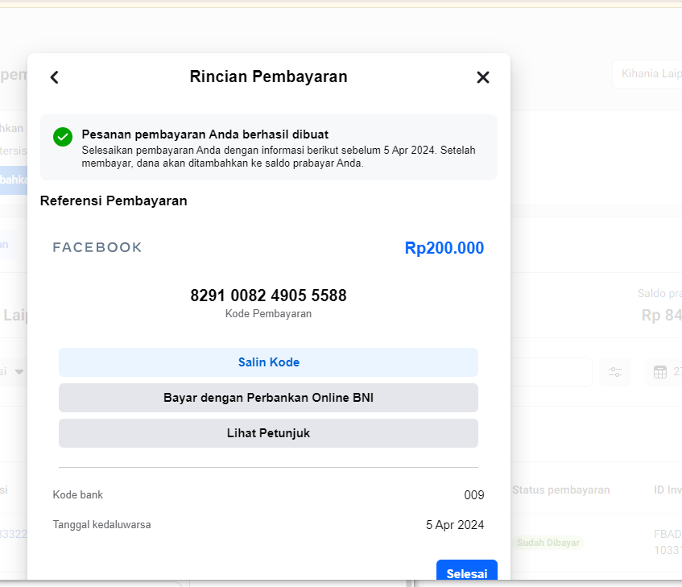Click the FACEBOOK logo text

pos(97,247)
